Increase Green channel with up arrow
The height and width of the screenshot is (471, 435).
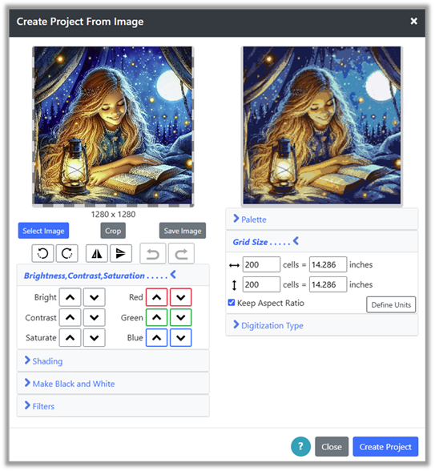pyautogui.click(x=156, y=317)
